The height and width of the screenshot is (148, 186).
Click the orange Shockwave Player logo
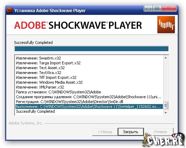(x=166, y=25)
